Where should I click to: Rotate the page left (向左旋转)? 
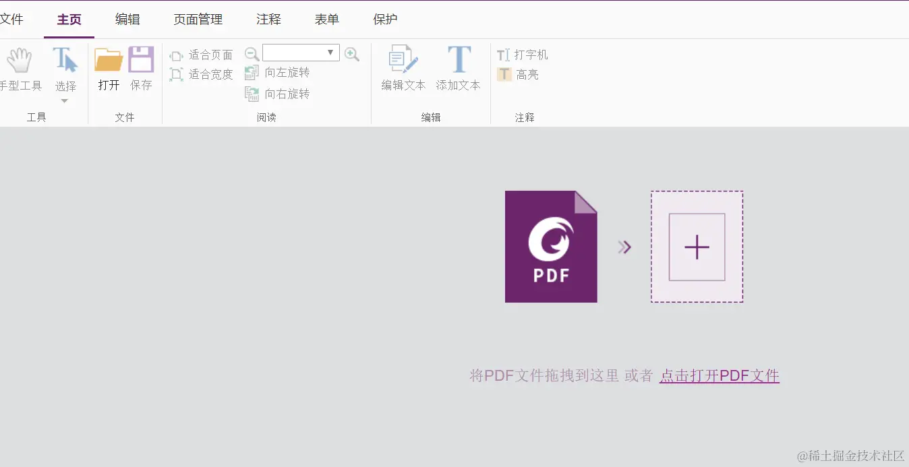point(277,73)
